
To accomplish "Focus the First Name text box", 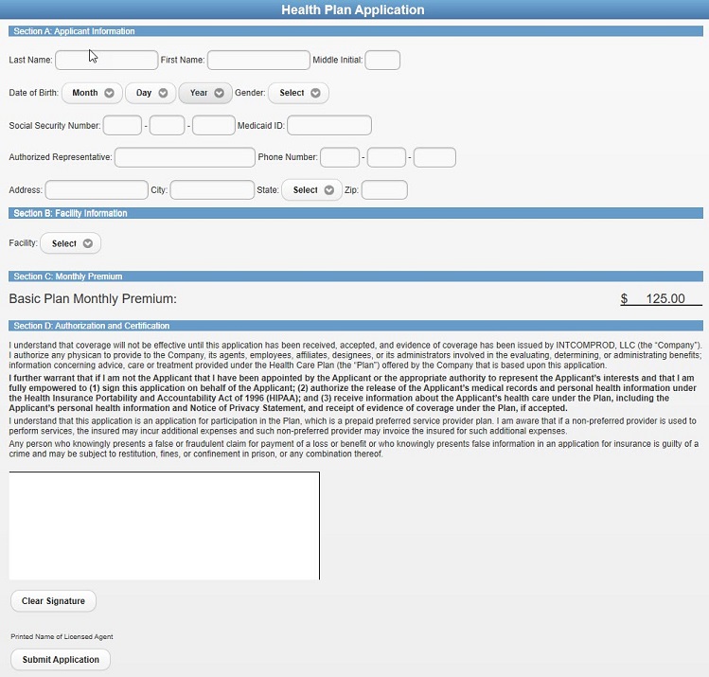I will pyautogui.click(x=258, y=61).
